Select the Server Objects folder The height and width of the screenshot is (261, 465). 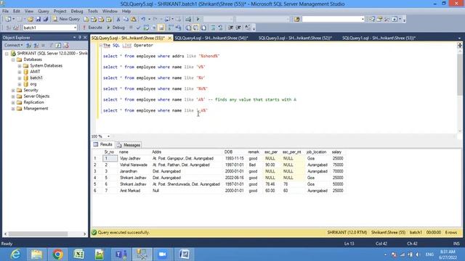click(x=36, y=96)
